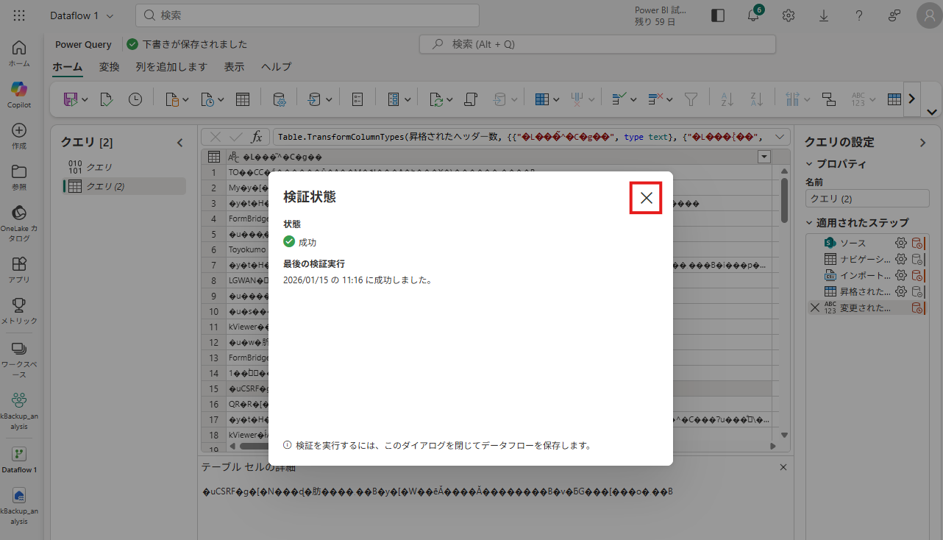Switch to the 変換 ribbon tab
Image resolution: width=943 pixels, height=540 pixels.
click(x=109, y=67)
